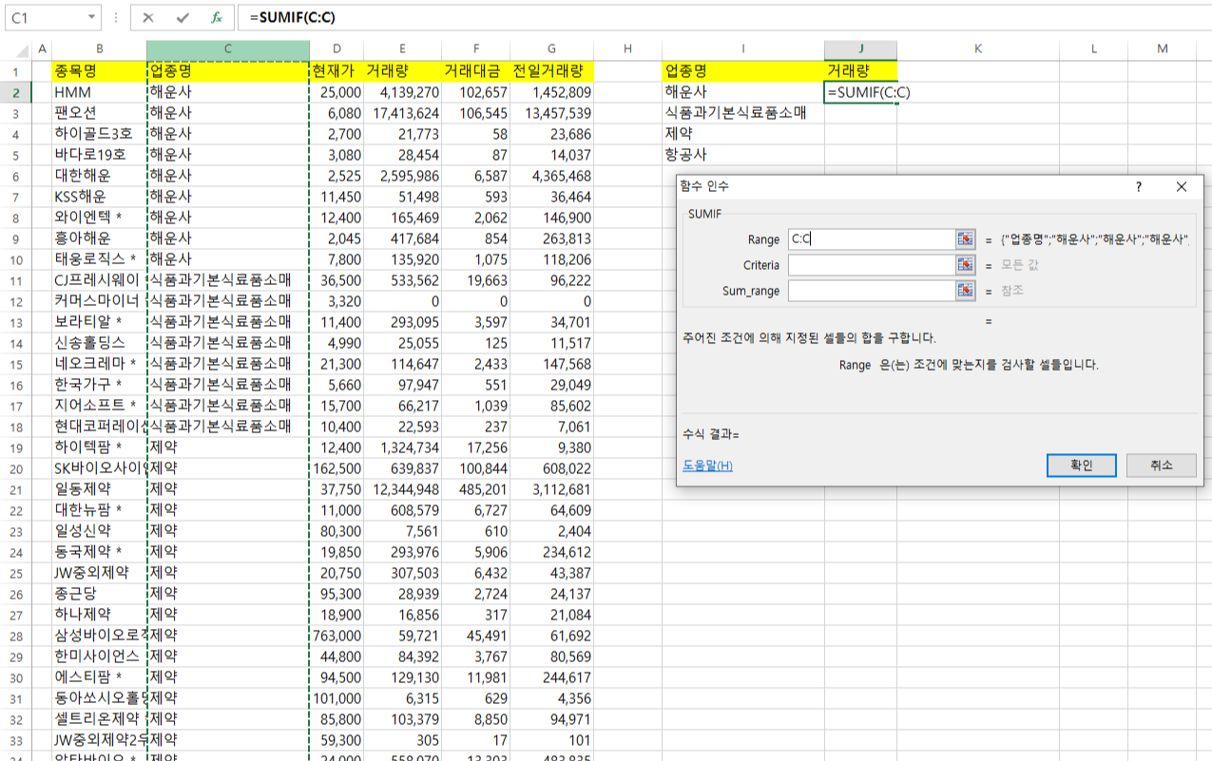The height and width of the screenshot is (761, 1212).
Task: Select column A header
Action: [41, 49]
